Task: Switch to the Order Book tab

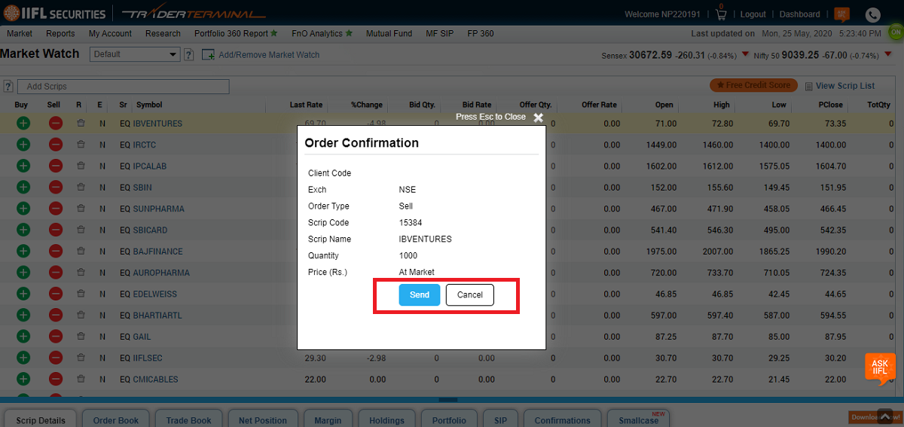Action: pyautogui.click(x=115, y=419)
